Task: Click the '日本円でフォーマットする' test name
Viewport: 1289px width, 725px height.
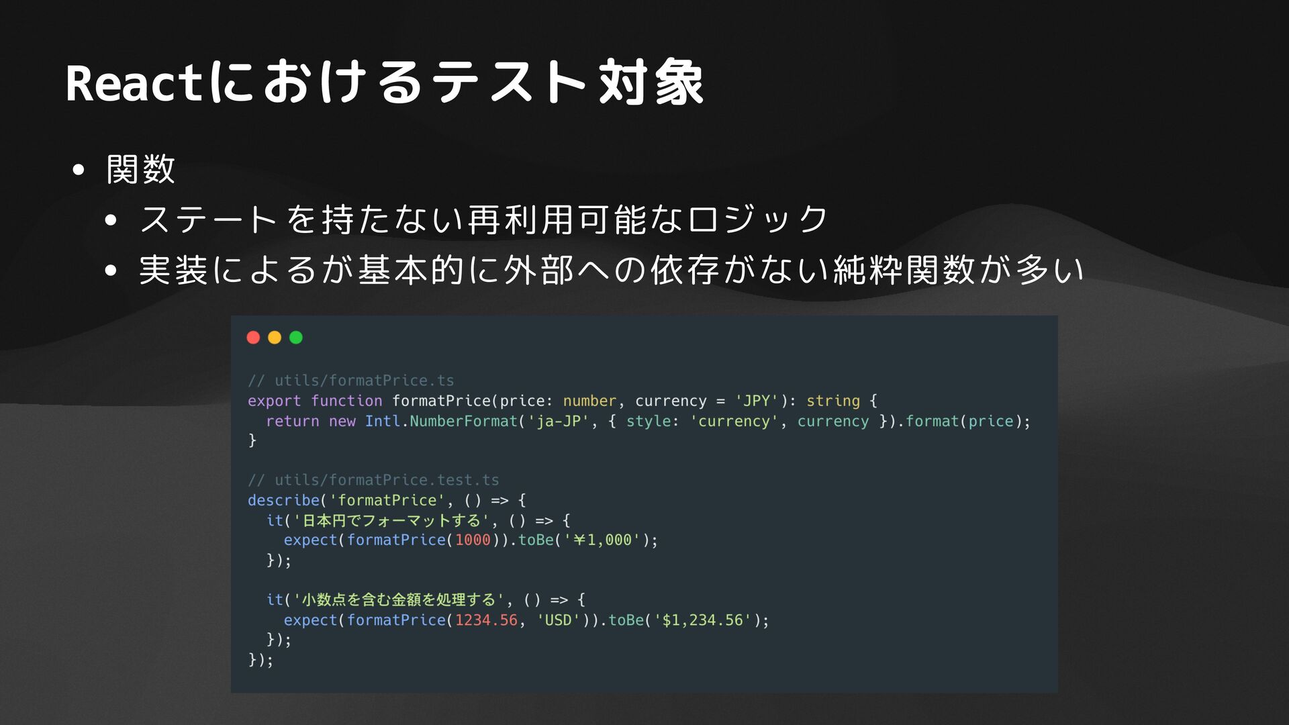Action: [x=392, y=520]
